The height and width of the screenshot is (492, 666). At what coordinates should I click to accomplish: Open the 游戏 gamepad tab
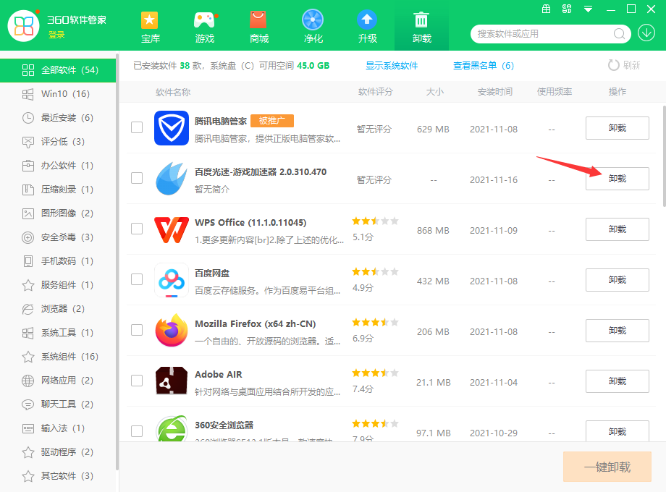coord(204,27)
